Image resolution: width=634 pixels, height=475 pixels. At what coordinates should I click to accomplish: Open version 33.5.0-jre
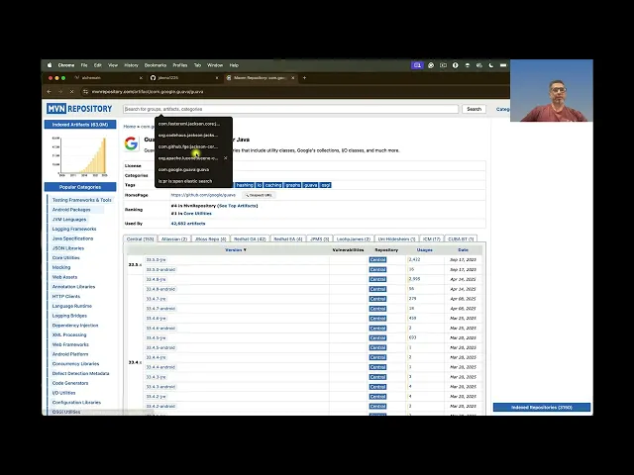click(157, 259)
